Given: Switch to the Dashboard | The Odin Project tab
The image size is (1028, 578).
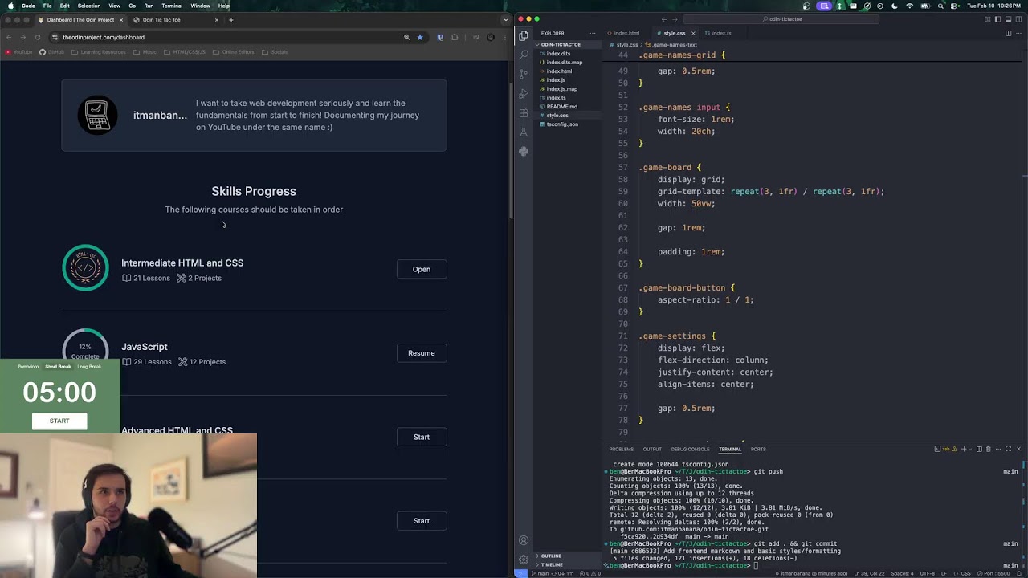Looking at the screenshot, I should coord(80,20).
